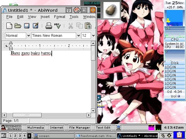Viewport: 186px width, 139px height.
Task: Open the File menu
Action: click(9, 17)
